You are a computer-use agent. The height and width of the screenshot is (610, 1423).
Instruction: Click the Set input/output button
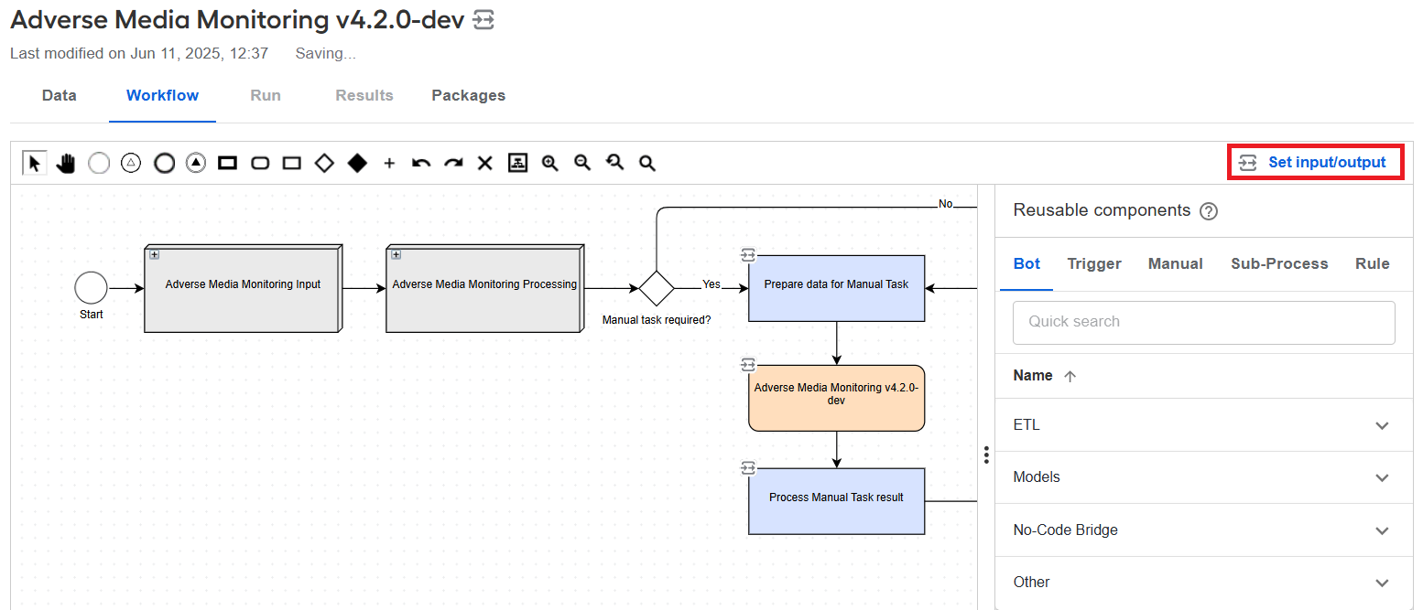(x=1315, y=163)
